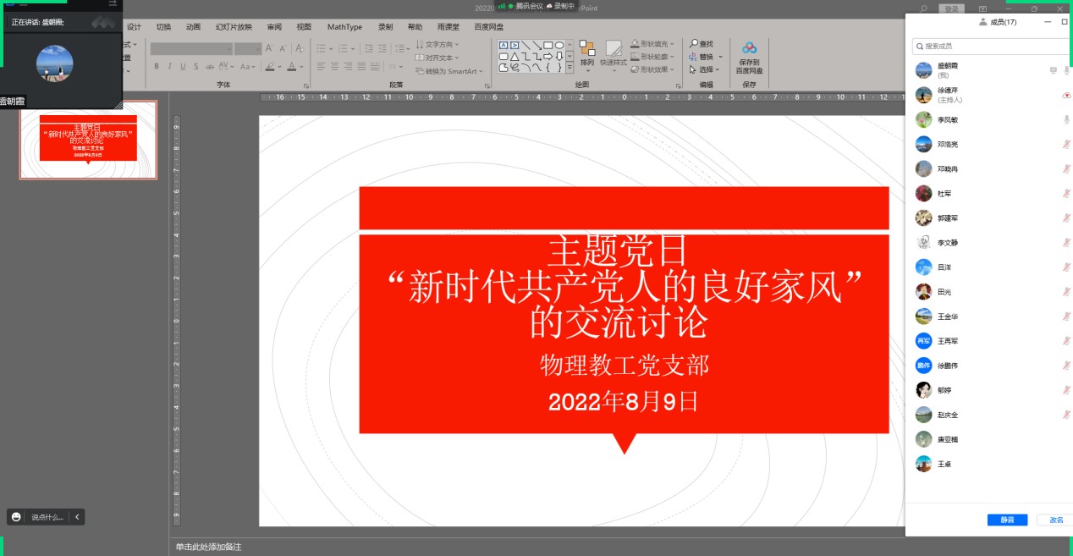Click the screen-share icon next to 盛朝霞
Viewport: 1073px width, 556px height.
pos(1053,70)
